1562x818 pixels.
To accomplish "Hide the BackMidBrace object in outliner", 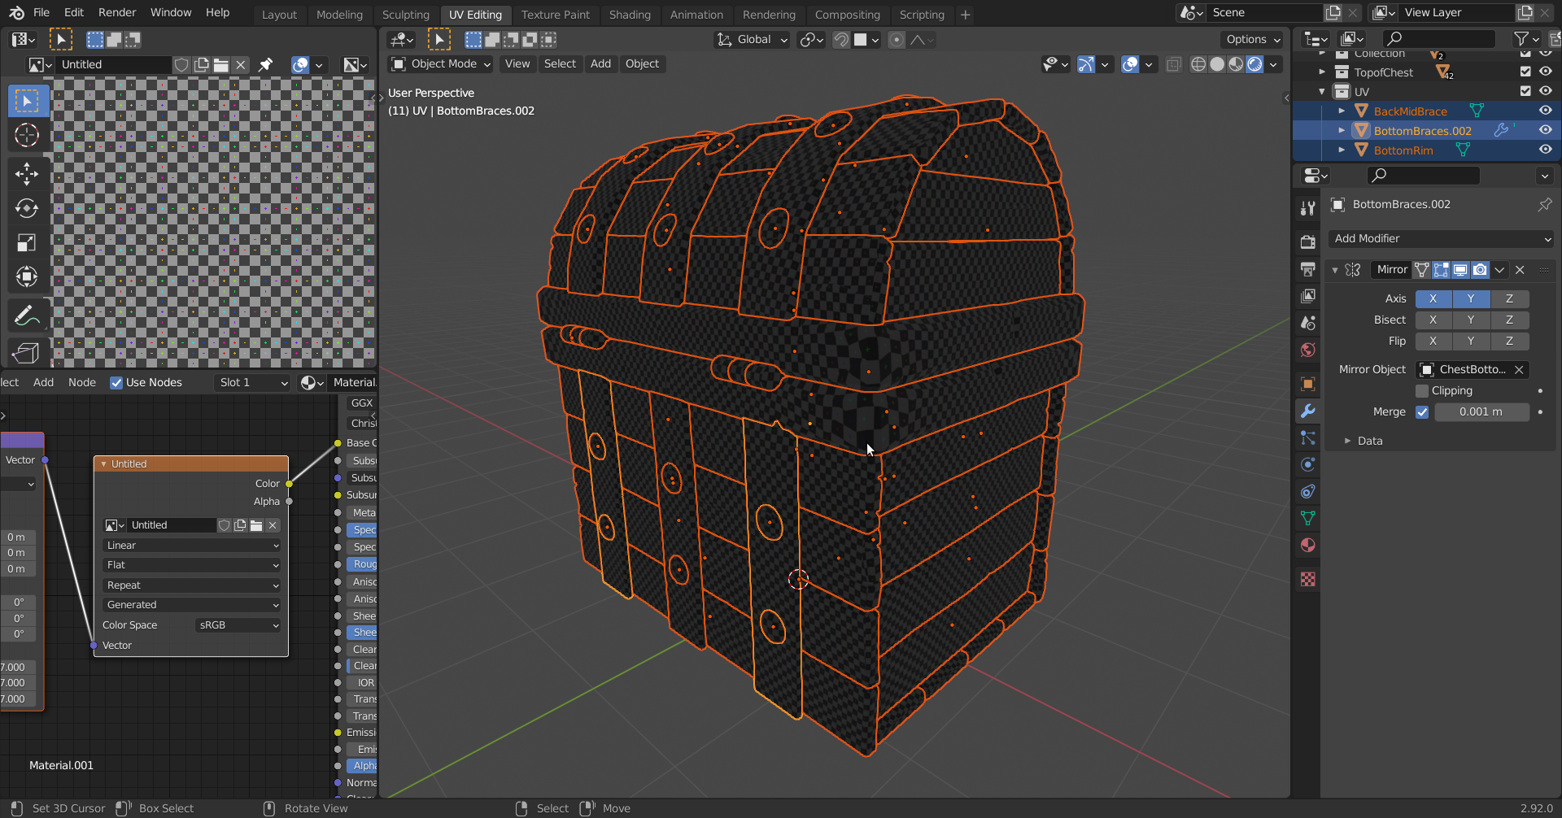I will (1545, 111).
